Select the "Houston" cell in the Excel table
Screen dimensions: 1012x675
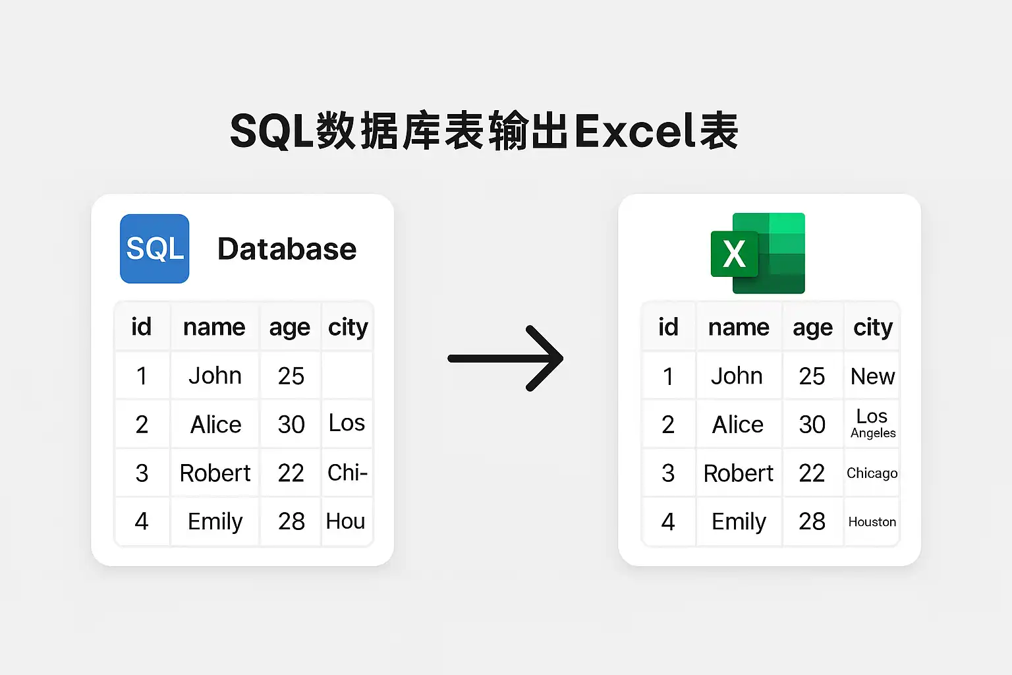(872, 522)
